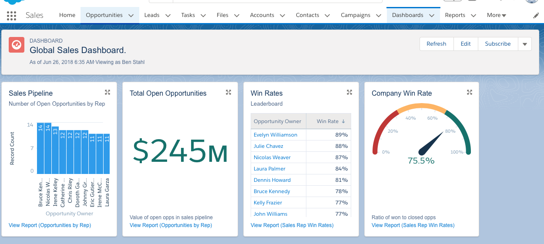
Task: Expand the Total Open Opportunities widget
Action: (228, 92)
